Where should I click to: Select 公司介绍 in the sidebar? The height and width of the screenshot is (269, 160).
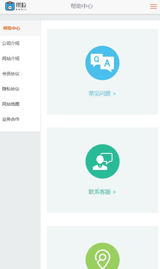(x=11, y=43)
